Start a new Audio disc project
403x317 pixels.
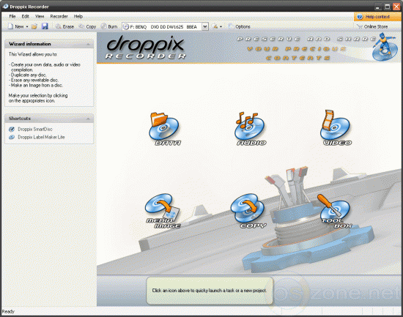tap(250, 128)
